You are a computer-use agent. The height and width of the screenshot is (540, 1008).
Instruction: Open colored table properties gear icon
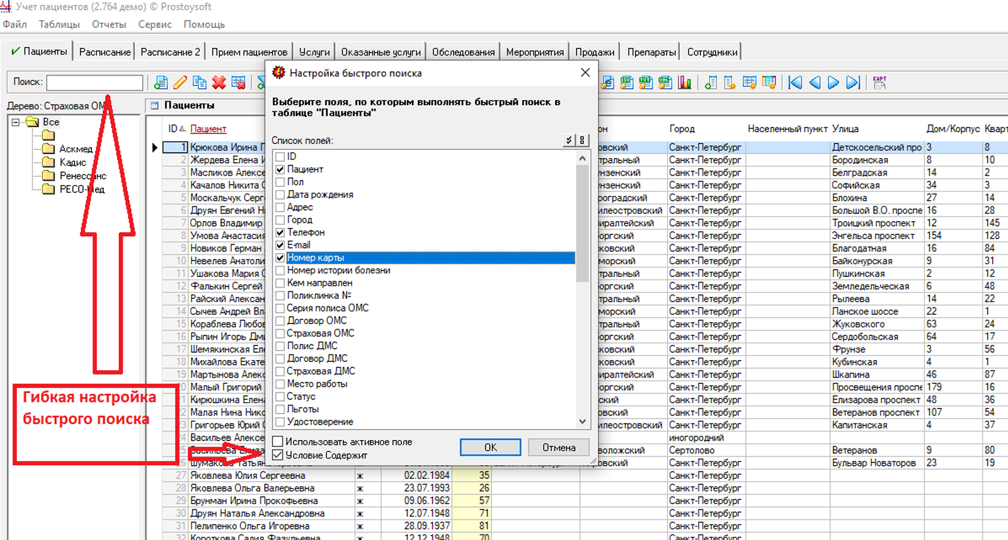(x=769, y=82)
